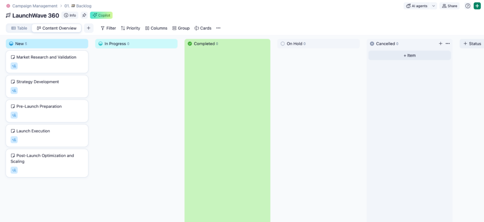
Task: Open the Group options
Action: [181, 28]
